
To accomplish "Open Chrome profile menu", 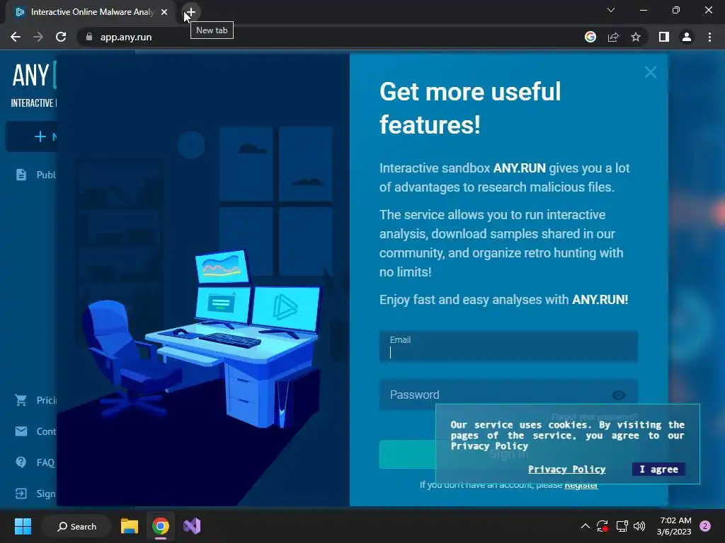I will coord(687,37).
